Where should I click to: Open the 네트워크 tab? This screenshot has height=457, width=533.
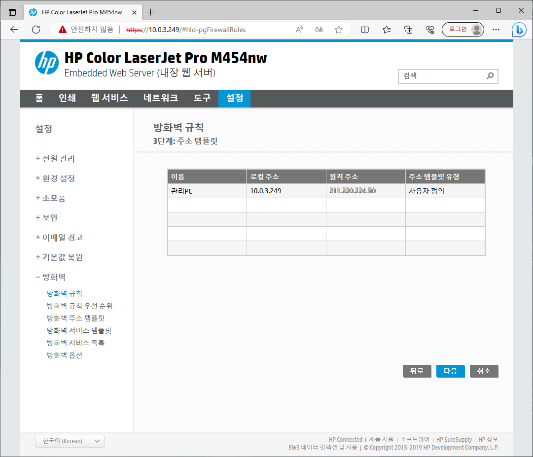click(161, 98)
